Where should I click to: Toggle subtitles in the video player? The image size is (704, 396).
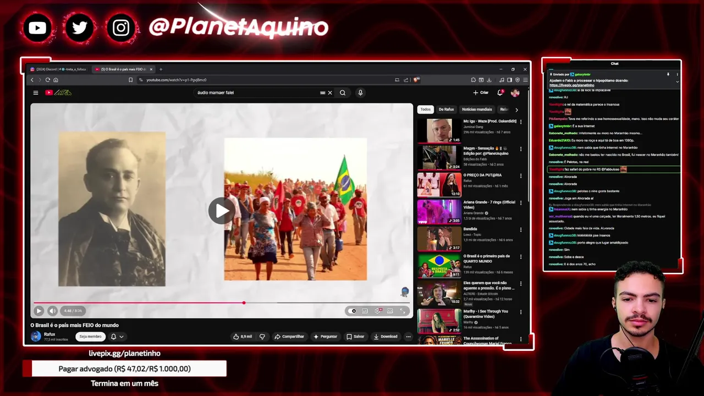365,311
